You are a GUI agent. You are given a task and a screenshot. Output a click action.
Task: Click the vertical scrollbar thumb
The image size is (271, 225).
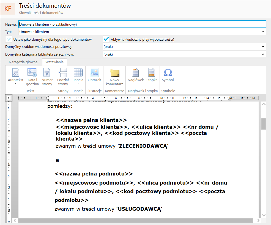(264, 124)
